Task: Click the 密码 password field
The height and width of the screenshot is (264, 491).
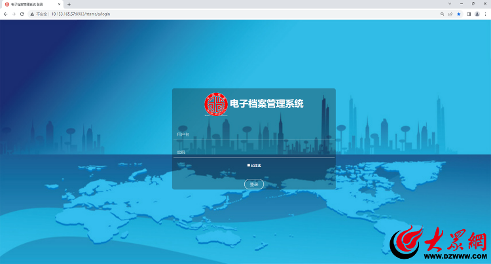Action: coord(254,152)
